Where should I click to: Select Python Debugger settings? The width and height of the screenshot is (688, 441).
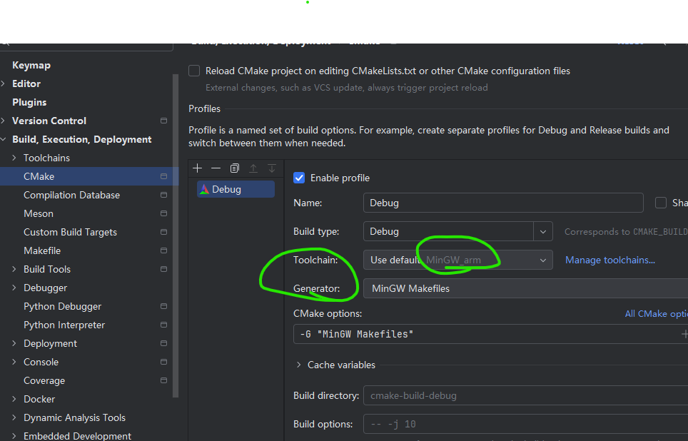[x=62, y=306]
